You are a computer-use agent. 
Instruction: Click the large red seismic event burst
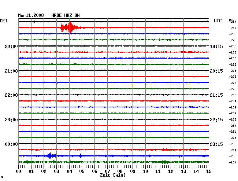pos(70,27)
